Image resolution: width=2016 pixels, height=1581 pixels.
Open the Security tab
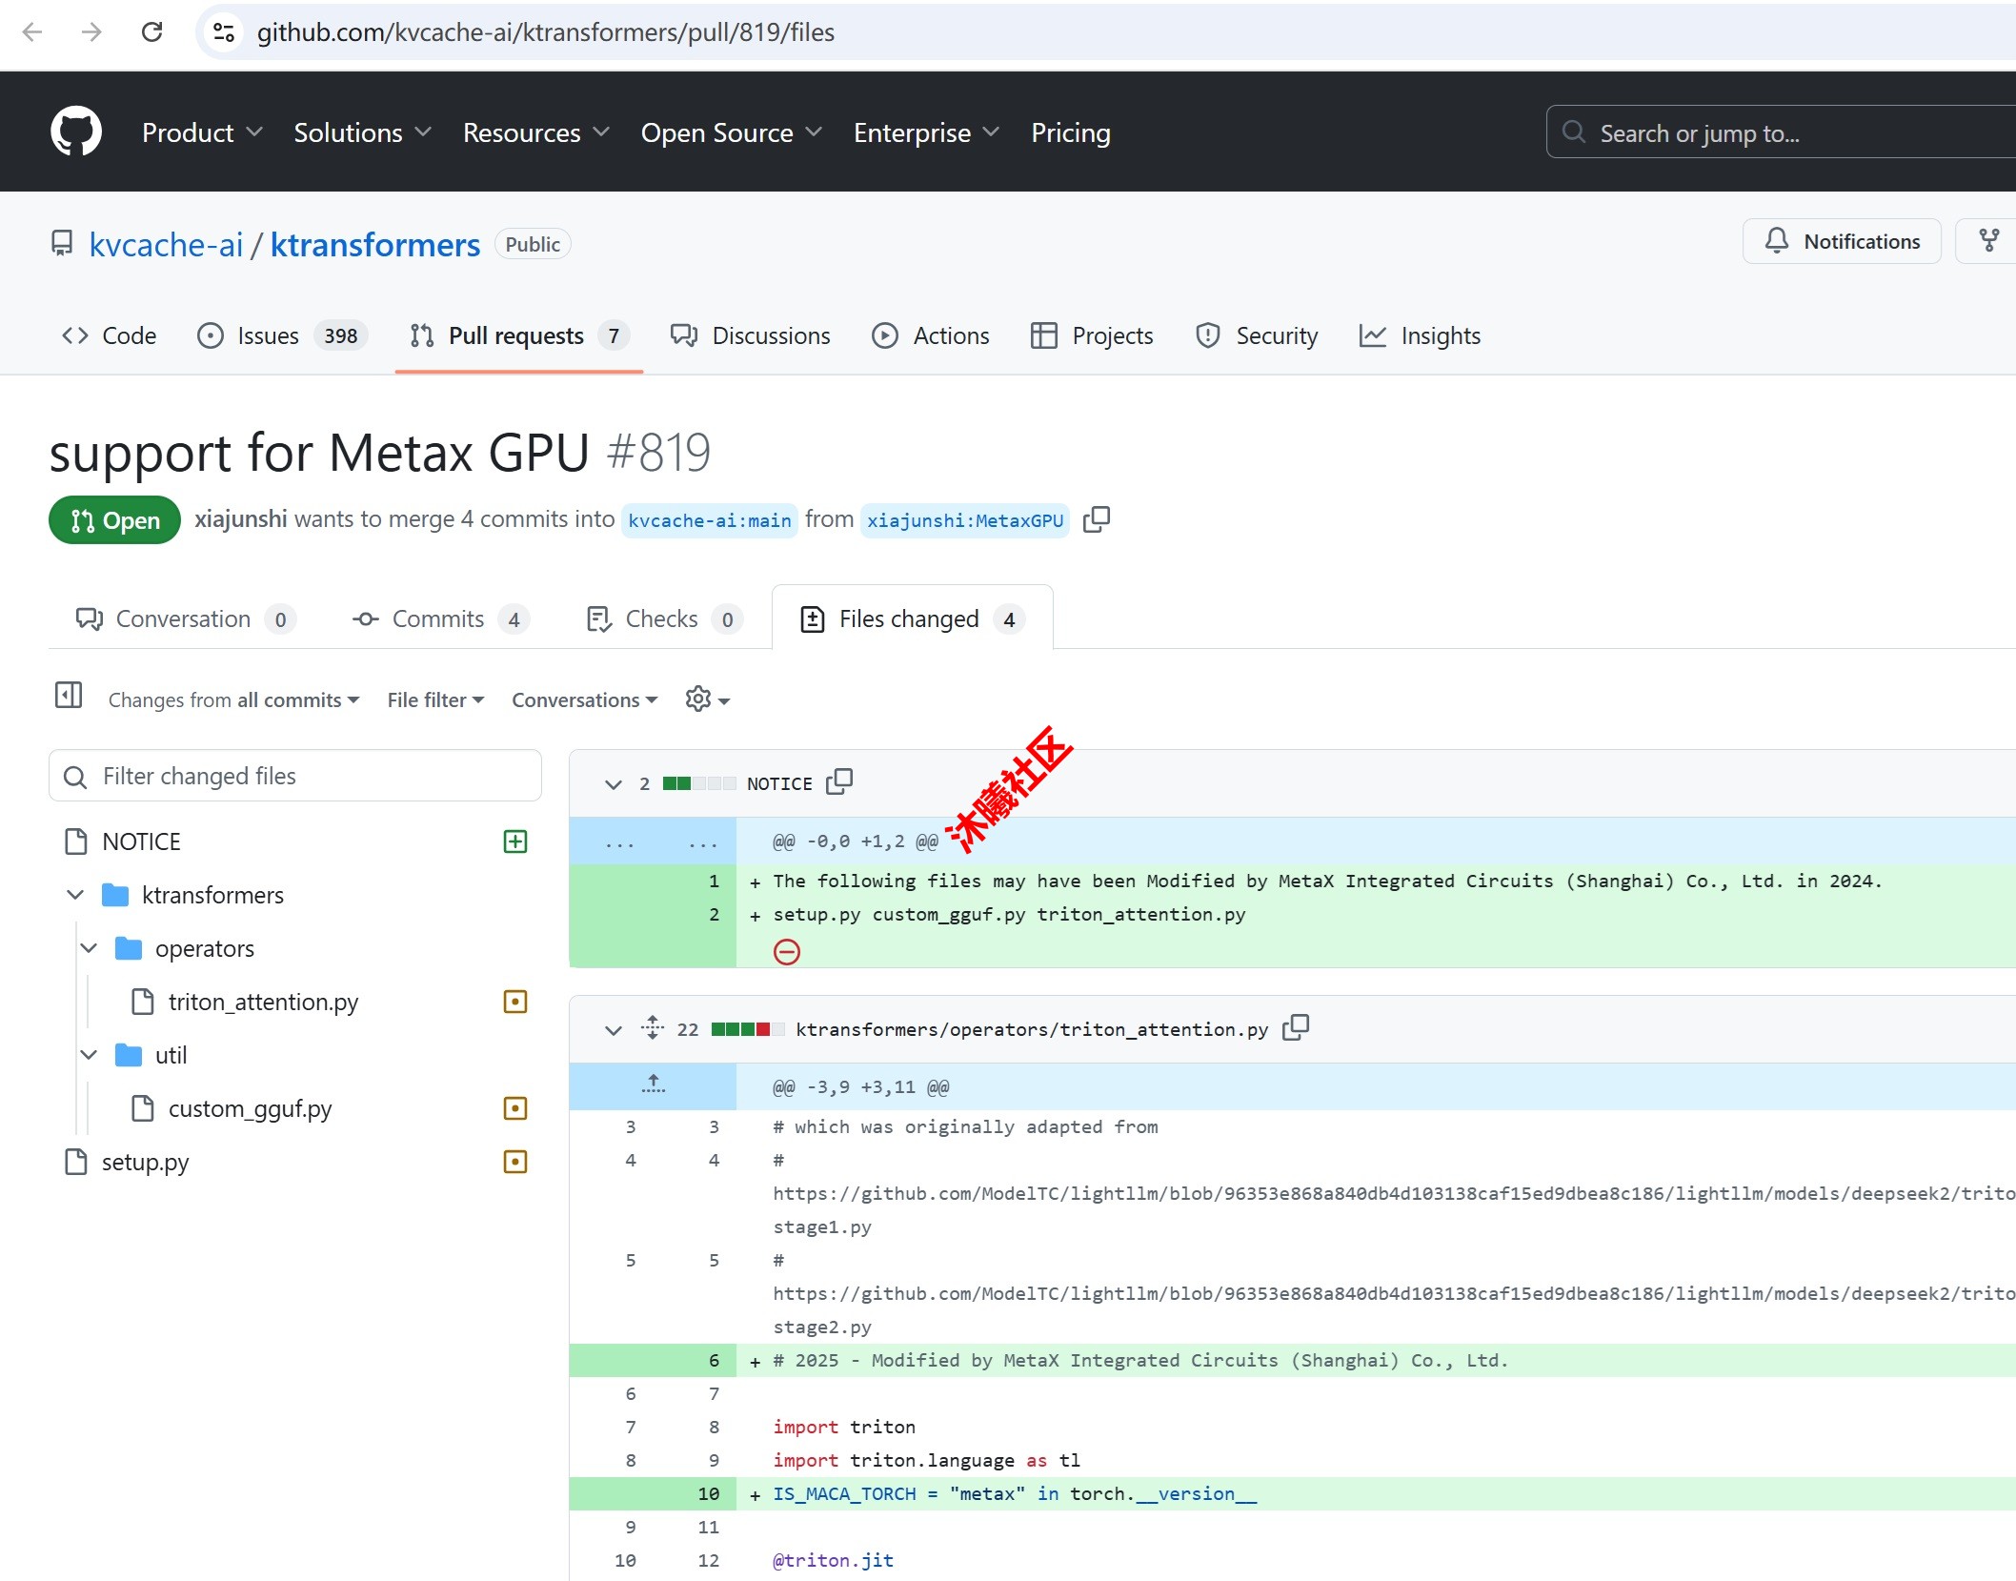click(1257, 335)
